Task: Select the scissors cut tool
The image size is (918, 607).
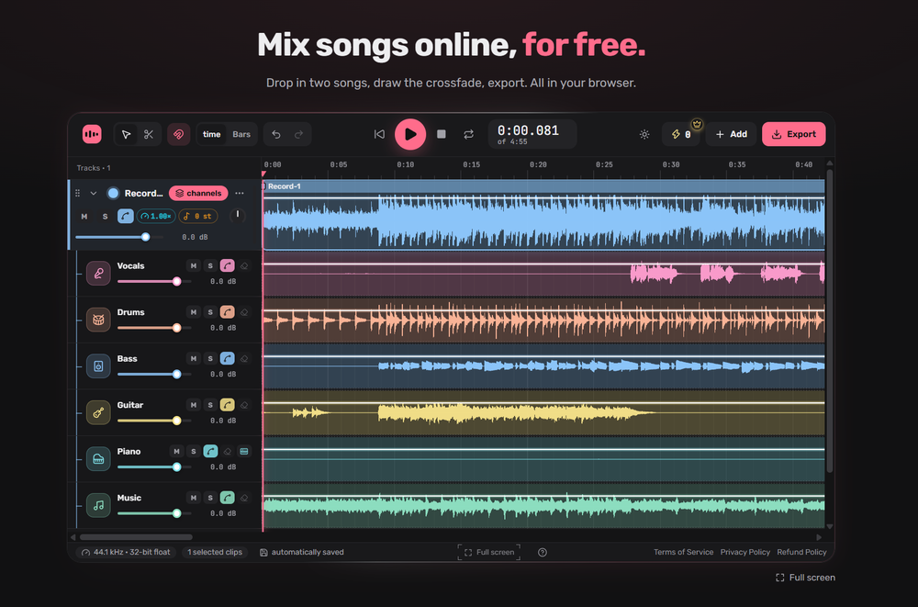Action: 149,135
